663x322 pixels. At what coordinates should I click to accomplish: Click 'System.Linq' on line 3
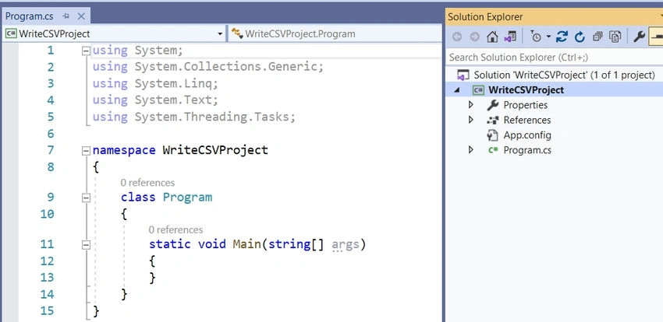pos(173,83)
